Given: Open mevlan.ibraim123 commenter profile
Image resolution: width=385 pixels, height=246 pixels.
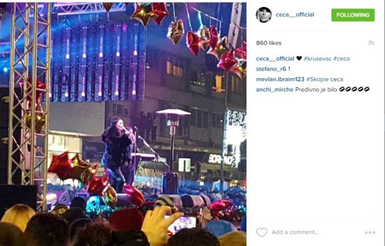Looking at the screenshot, I should pos(280,79).
